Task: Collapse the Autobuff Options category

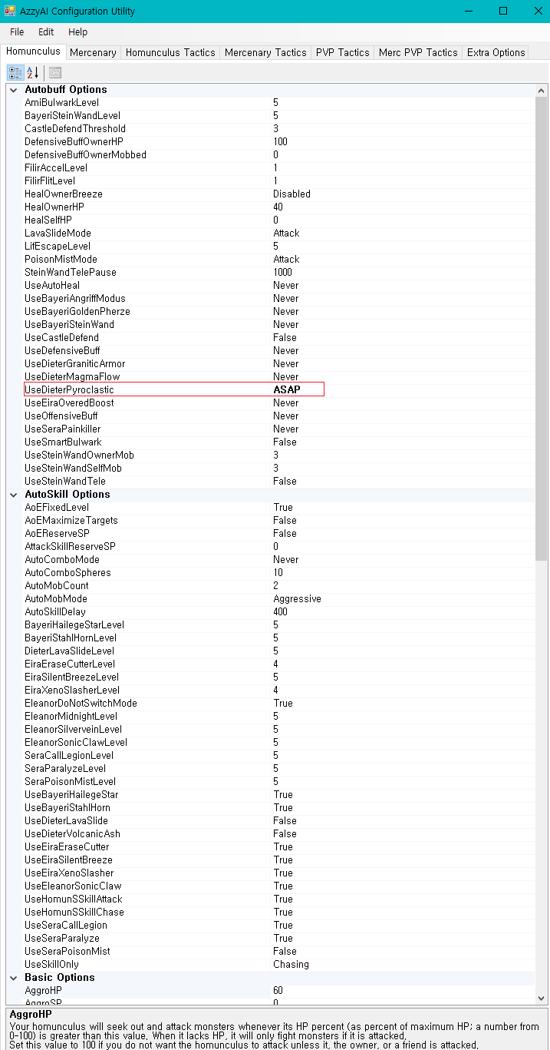Action: [13, 90]
